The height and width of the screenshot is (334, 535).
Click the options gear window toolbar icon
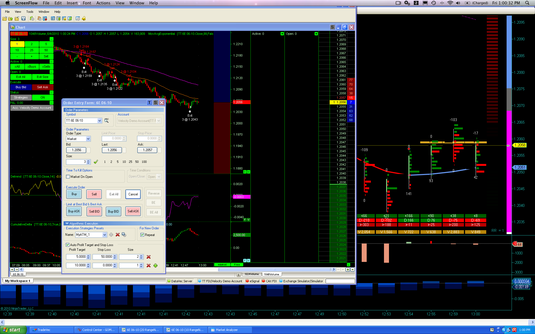pos(78,19)
